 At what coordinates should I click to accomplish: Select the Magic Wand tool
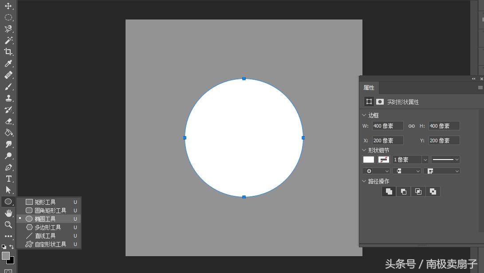click(8, 40)
